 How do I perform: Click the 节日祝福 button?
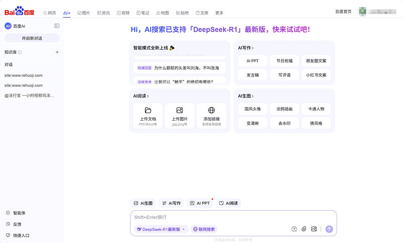(284, 61)
